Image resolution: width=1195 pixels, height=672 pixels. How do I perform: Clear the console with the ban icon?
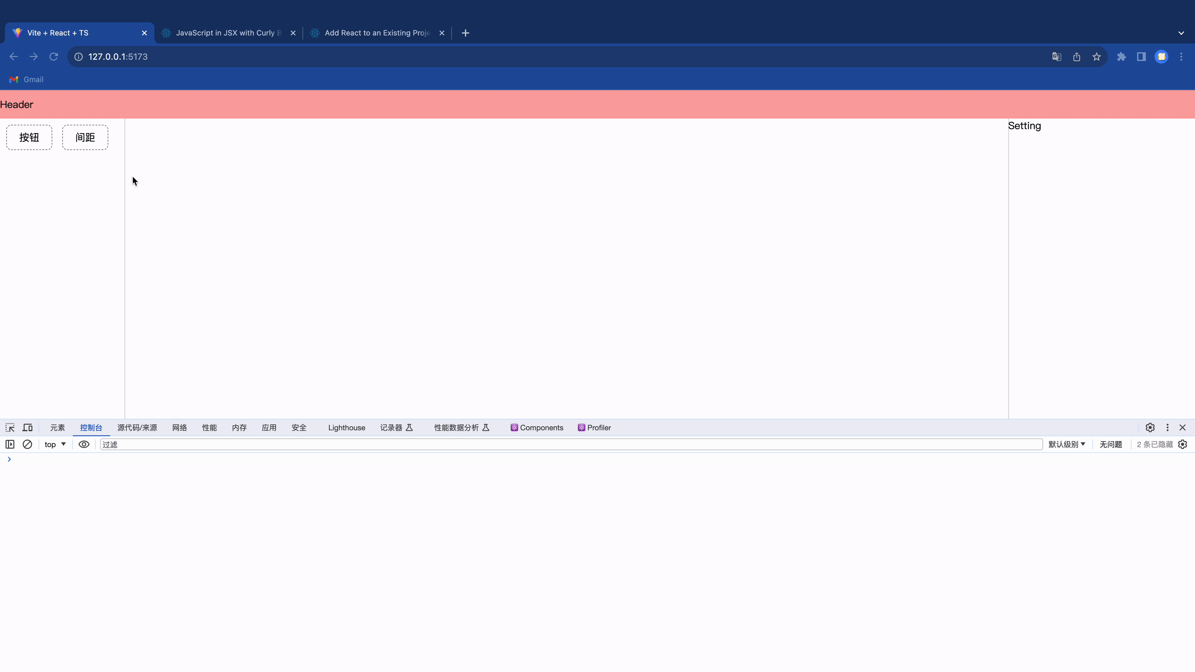27,444
